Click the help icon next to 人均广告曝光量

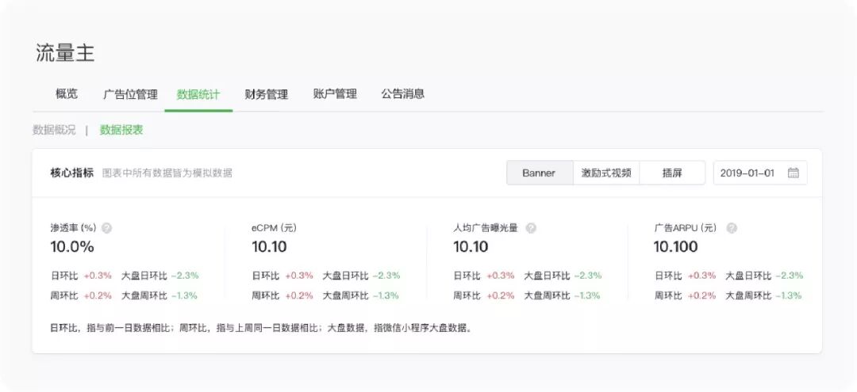click(531, 228)
